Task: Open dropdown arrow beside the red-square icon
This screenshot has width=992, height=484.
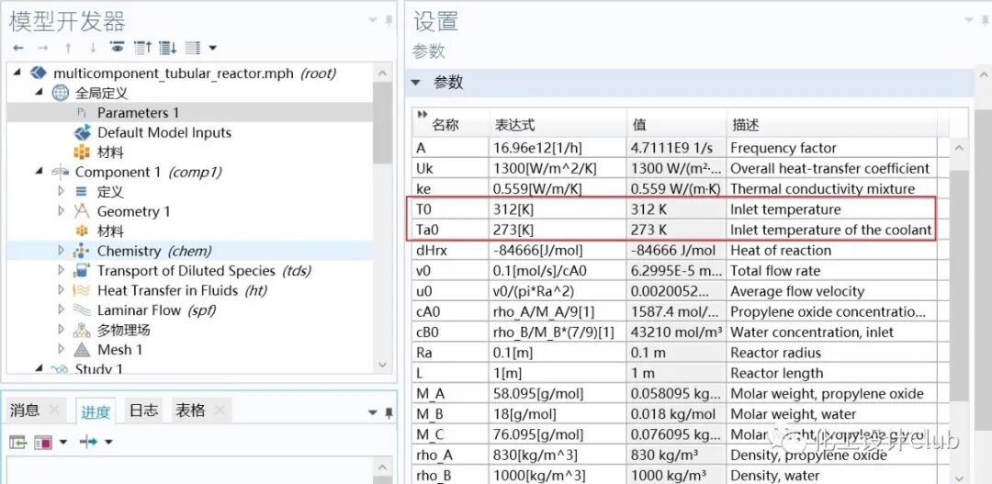Action: [62, 442]
